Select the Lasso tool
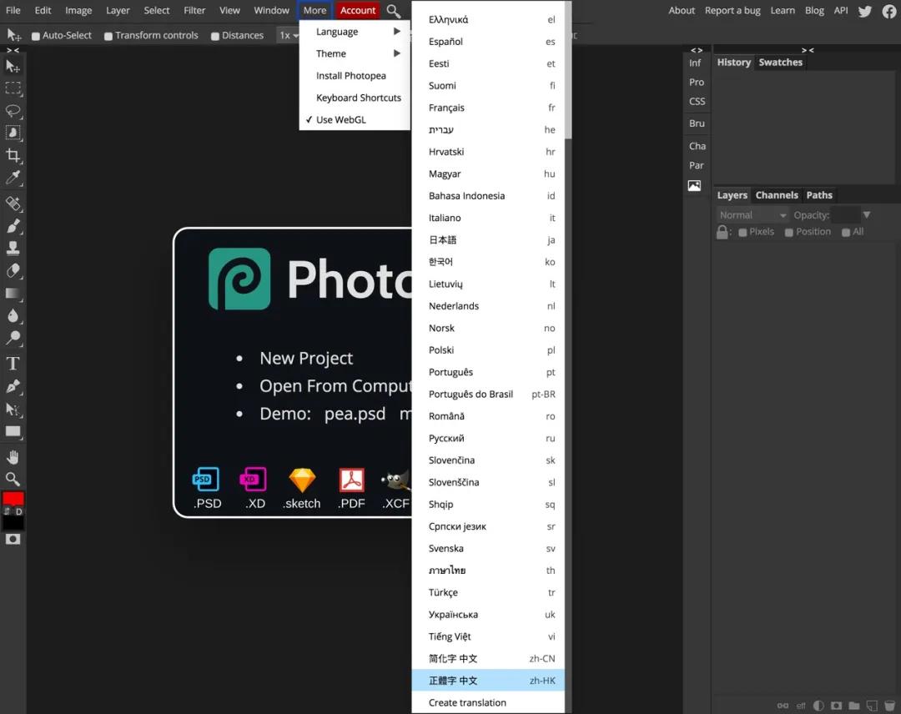 pyautogui.click(x=13, y=111)
